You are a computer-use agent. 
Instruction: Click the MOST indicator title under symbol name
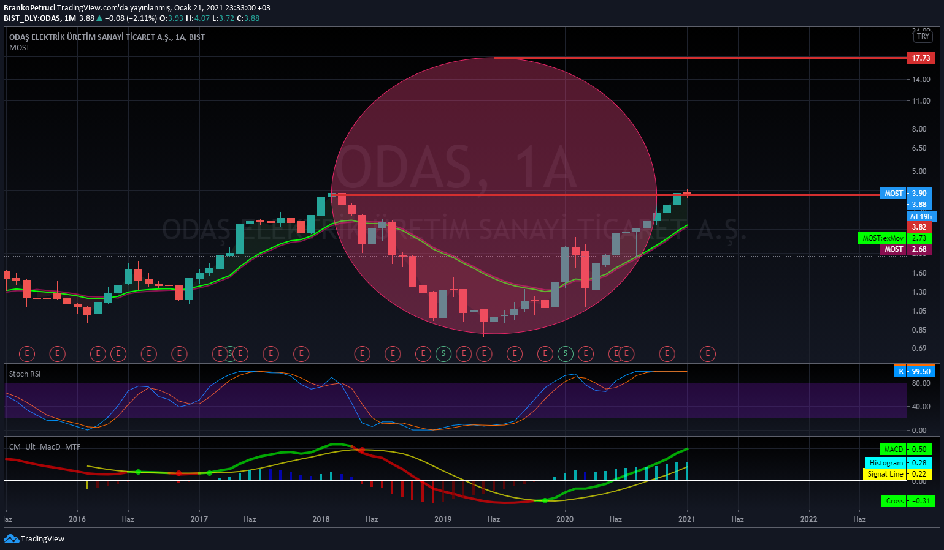tap(20, 48)
